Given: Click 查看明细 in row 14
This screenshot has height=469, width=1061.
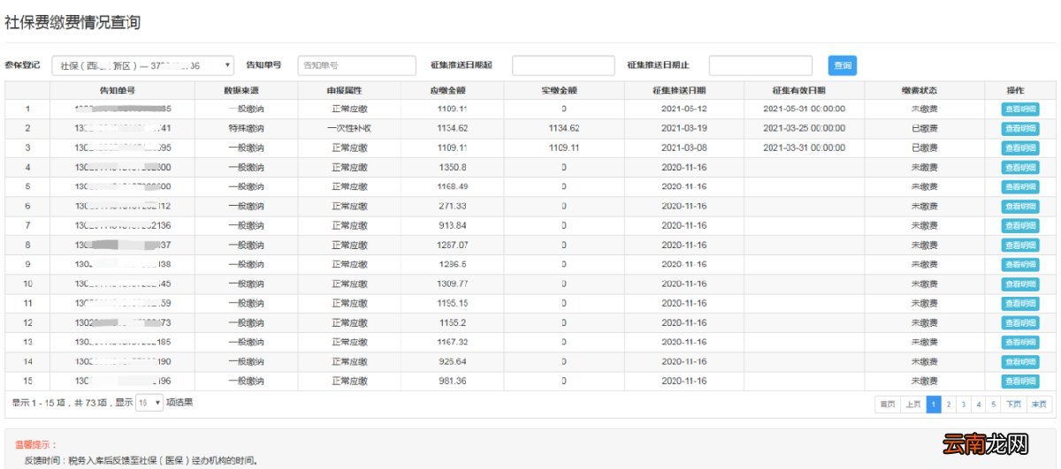Looking at the screenshot, I should click(1020, 362).
